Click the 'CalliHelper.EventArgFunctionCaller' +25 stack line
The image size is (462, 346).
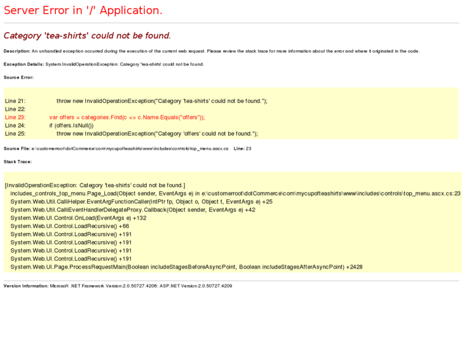(x=142, y=202)
